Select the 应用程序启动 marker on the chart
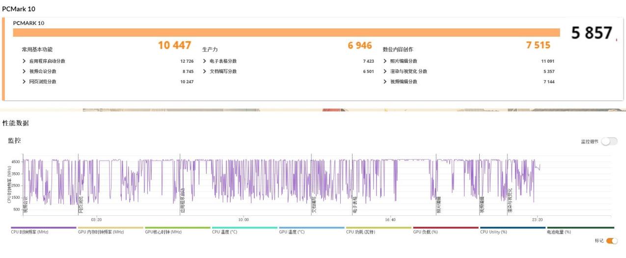The width and height of the screenshot is (626, 258). (183, 201)
